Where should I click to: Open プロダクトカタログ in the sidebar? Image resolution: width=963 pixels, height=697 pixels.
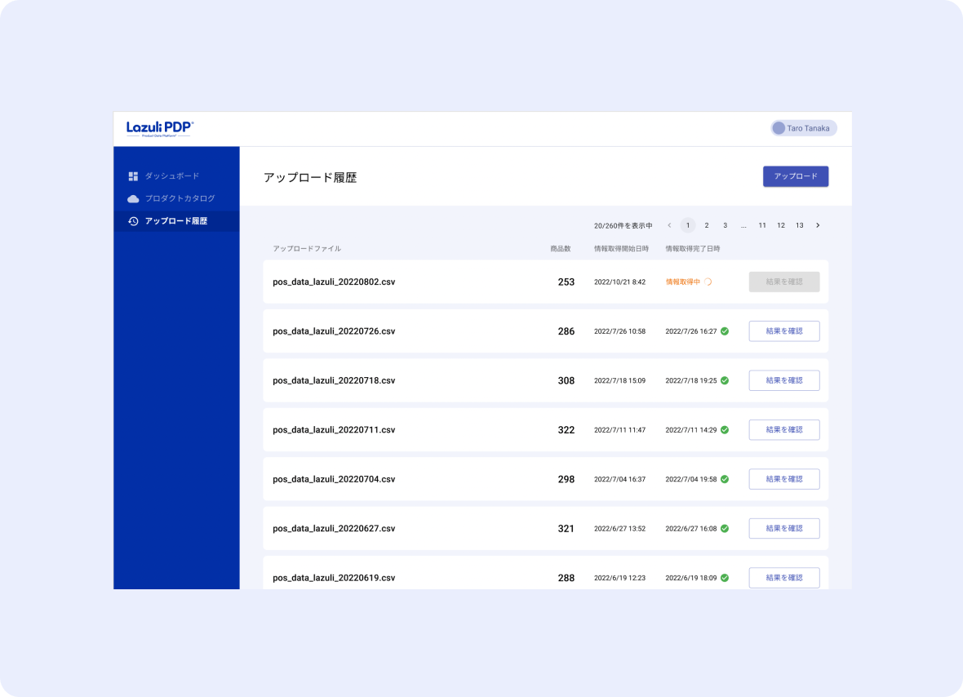coord(180,198)
